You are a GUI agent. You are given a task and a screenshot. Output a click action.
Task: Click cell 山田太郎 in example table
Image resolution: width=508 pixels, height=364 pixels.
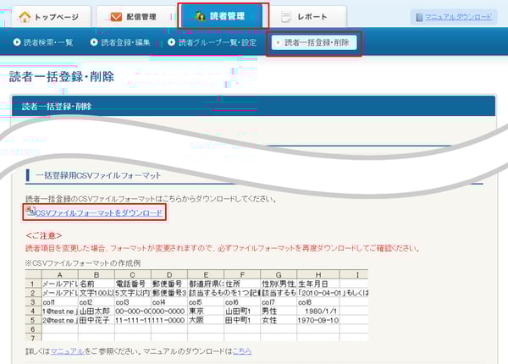(x=97, y=312)
